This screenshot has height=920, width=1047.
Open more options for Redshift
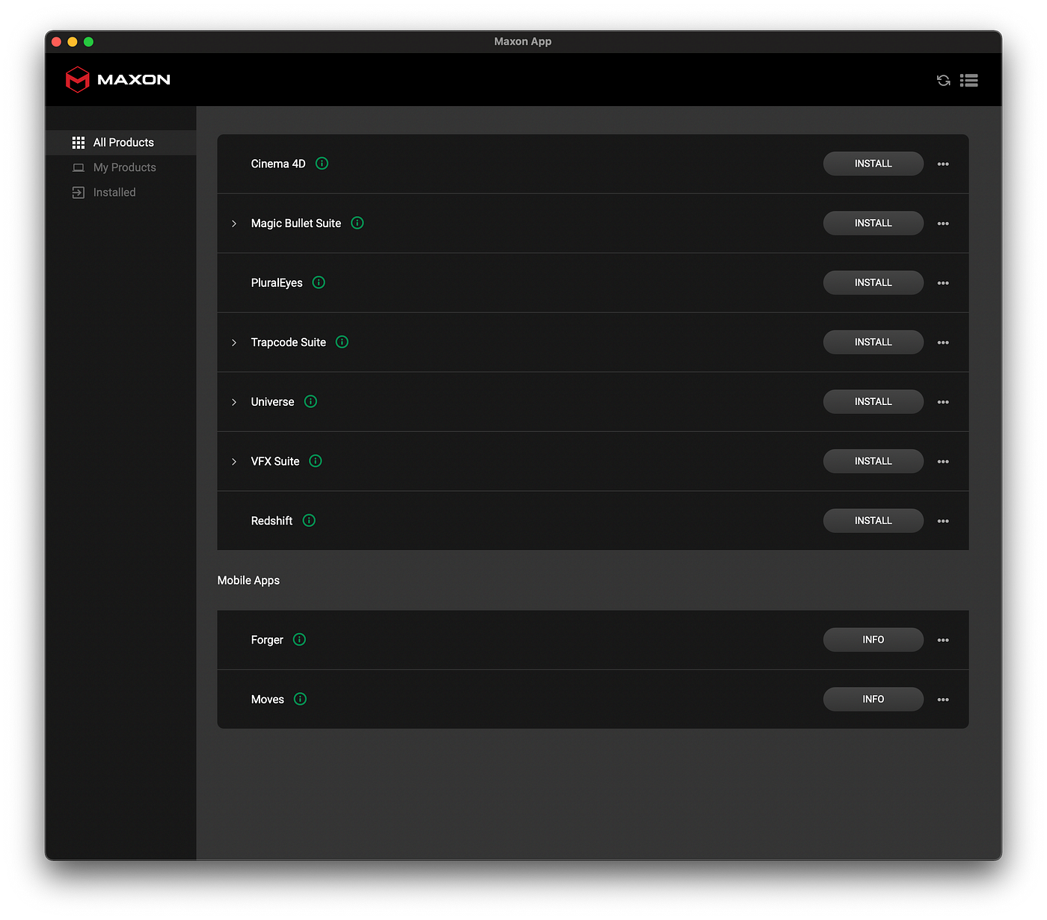coord(943,521)
